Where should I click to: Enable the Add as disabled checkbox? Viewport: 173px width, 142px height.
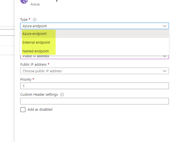[23, 110]
